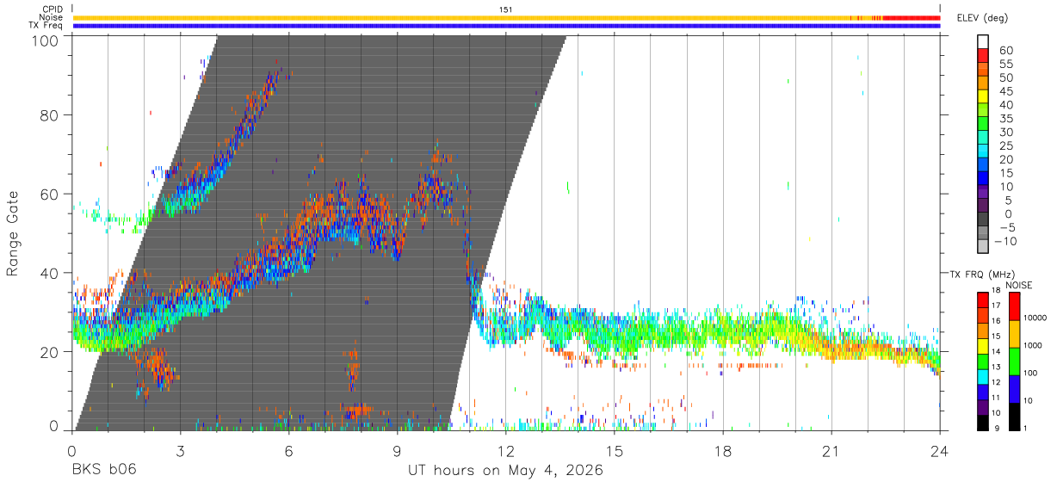The height and width of the screenshot is (488, 1057).
Task: Click the BKS b06 radar beam label
Action: pyautogui.click(x=103, y=471)
